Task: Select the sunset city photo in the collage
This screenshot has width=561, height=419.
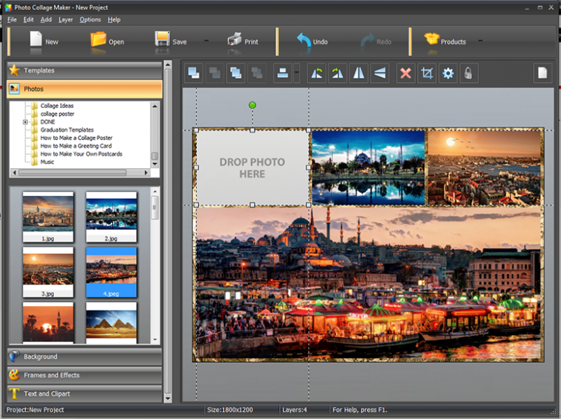Action: [x=484, y=167]
